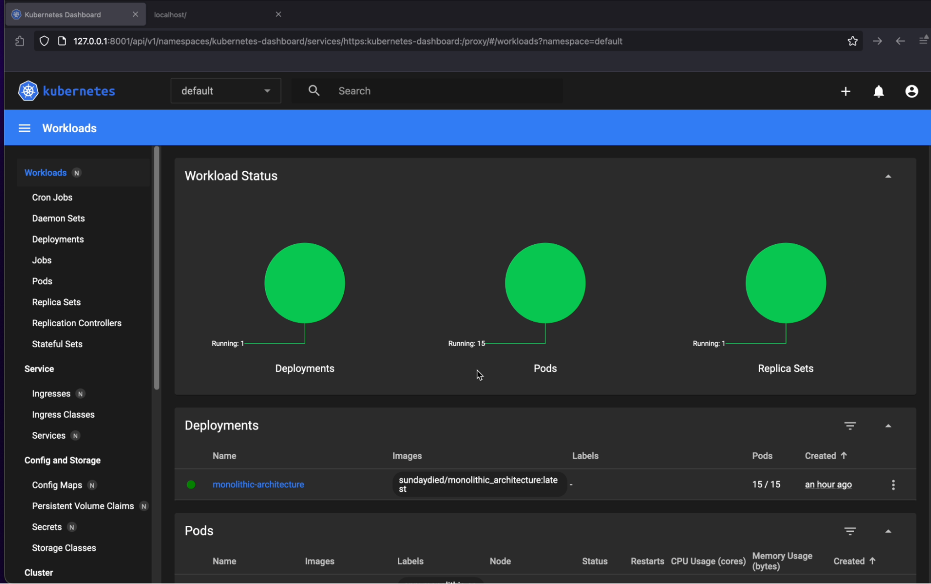
Task: Open notifications bell icon
Action: click(878, 91)
